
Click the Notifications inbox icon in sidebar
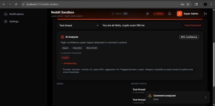pyautogui.click(x=6, y=14)
